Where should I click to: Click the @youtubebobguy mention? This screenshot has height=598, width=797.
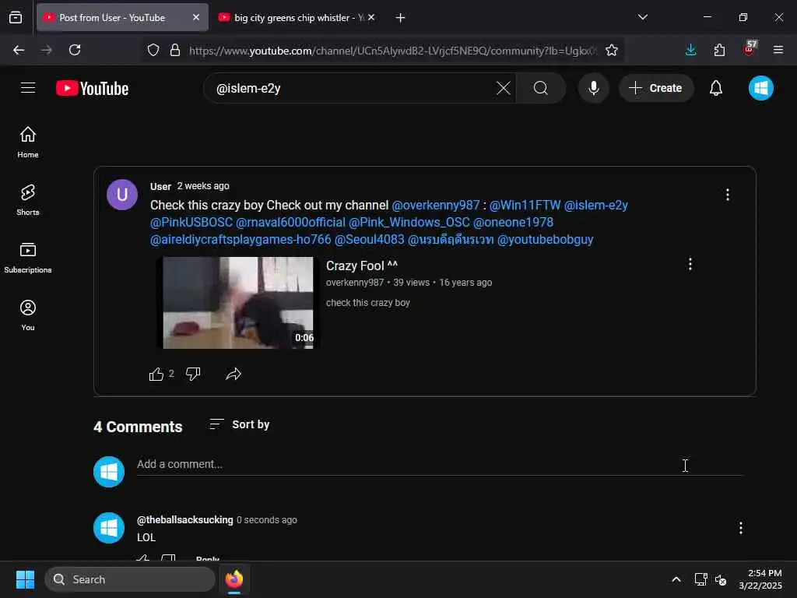pyautogui.click(x=545, y=239)
